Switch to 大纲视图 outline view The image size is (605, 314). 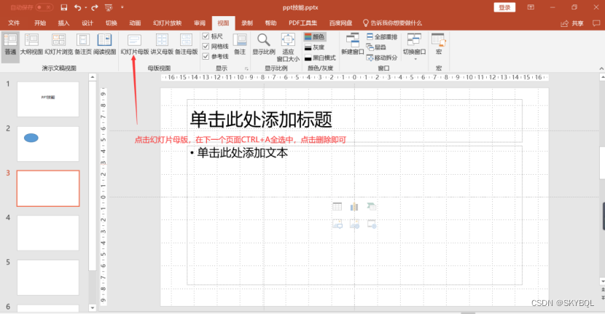(x=31, y=44)
